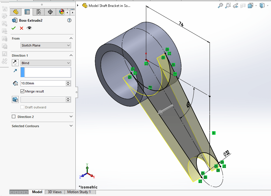Switch to the Motion Study 1 tab
271x196 pixels.
coord(80,192)
